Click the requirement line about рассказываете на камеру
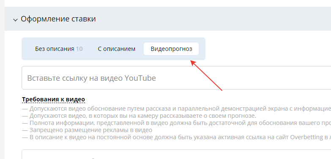Viewport: 331px width, 159px height. [139, 116]
